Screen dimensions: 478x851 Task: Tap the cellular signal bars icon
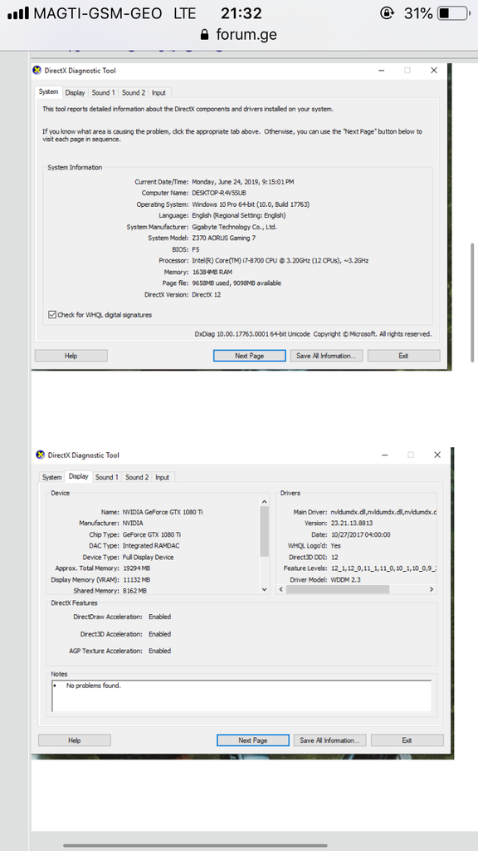[x=18, y=13]
